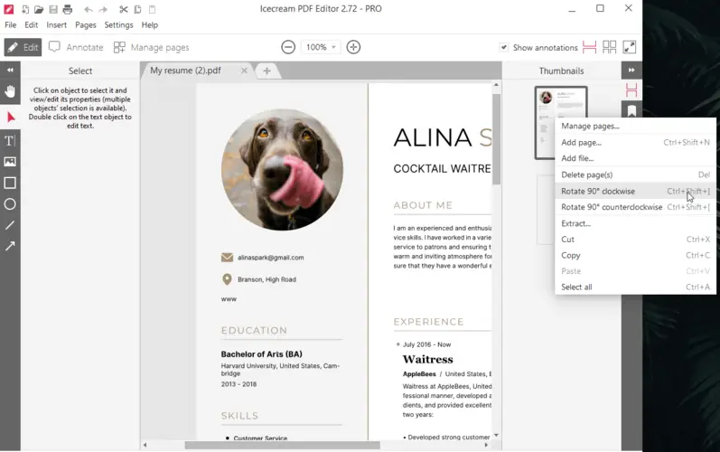Choose Add file... from context menu
The height and width of the screenshot is (452, 720).
click(x=635, y=158)
